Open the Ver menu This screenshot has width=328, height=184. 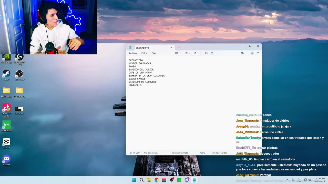[154, 53]
